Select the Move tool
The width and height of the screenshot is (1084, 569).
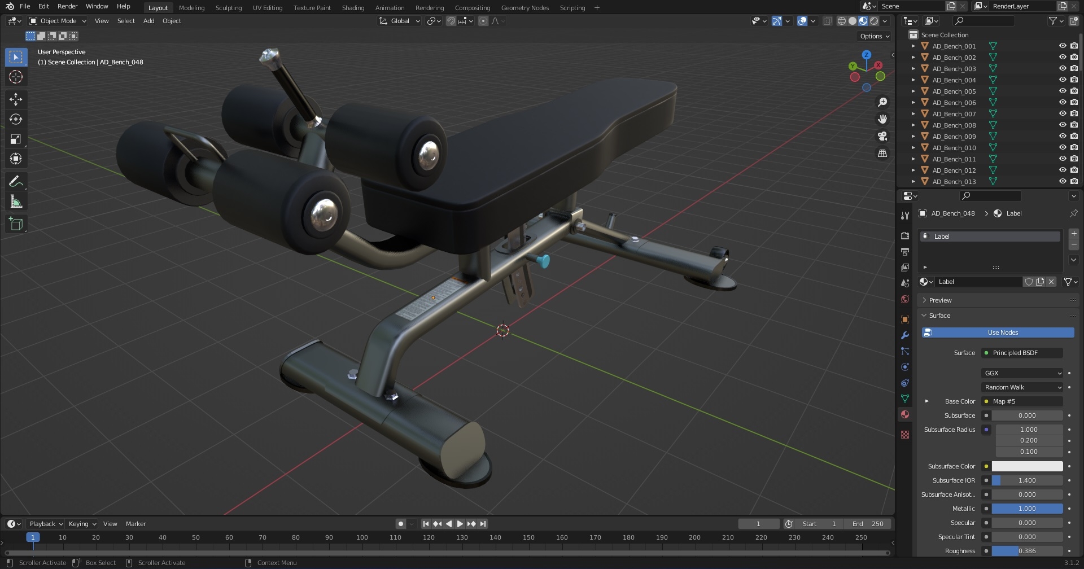16,99
